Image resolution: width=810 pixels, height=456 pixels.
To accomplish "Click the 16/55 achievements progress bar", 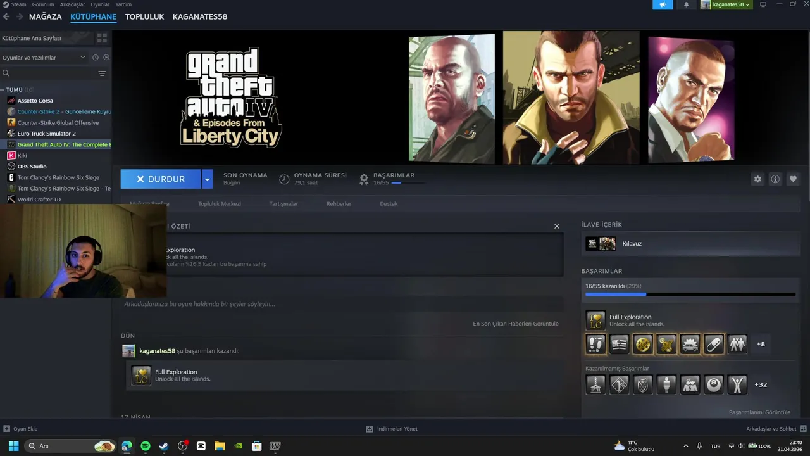I will pos(409,183).
